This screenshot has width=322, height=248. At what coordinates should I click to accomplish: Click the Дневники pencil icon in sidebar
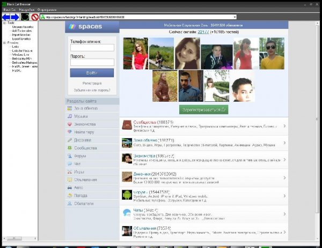[x=70, y=140]
